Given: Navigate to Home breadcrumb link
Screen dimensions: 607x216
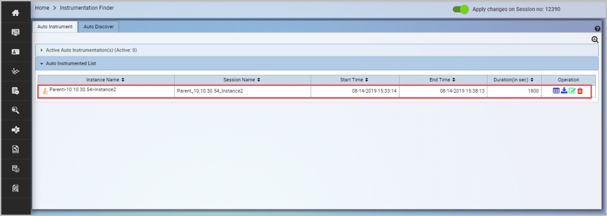Looking at the screenshot, I should (x=42, y=8).
